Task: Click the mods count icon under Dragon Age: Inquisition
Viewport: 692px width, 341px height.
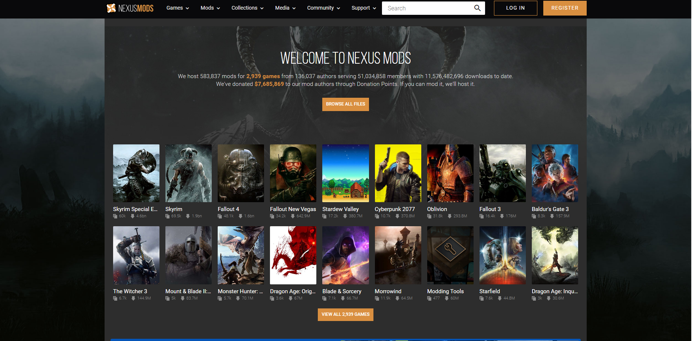Action: click(534, 298)
